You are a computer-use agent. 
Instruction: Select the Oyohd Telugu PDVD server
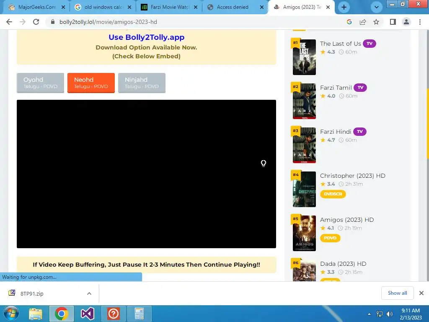pyautogui.click(x=40, y=83)
